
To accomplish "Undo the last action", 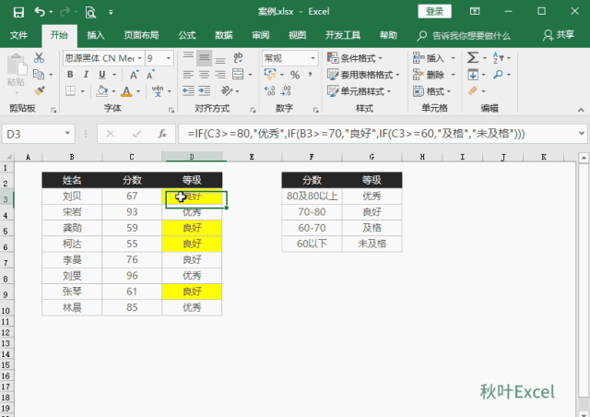I will [x=40, y=12].
